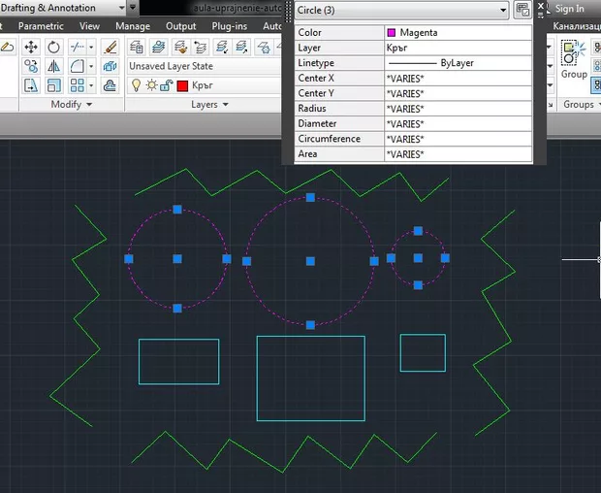Click the Radius value field
Image resolution: width=601 pixels, height=493 pixels.
459,109
